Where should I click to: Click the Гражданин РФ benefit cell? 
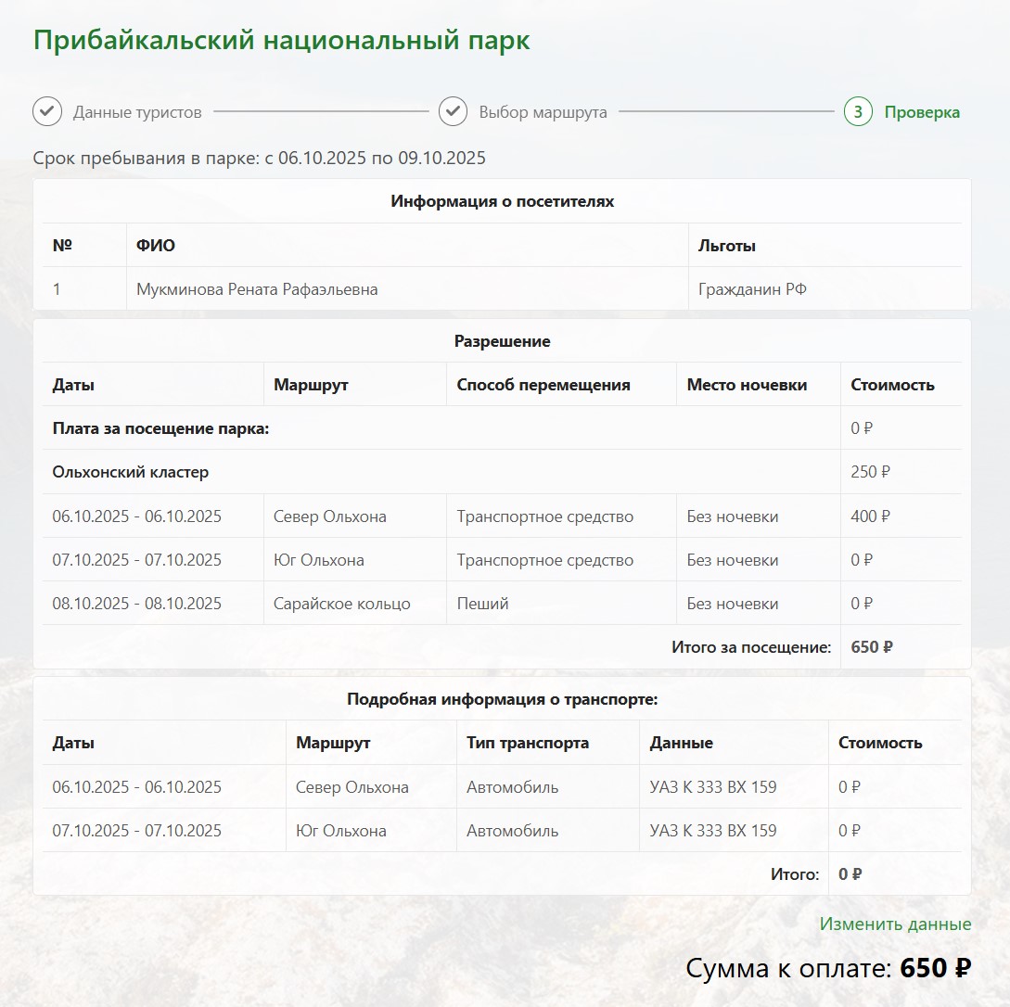752,289
